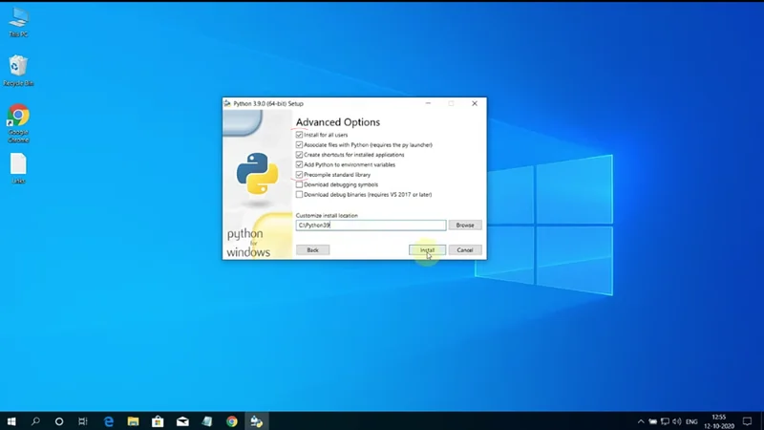Uncheck Install for all users
This screenshot has height=430, width=764.
[x=300, y=135]
